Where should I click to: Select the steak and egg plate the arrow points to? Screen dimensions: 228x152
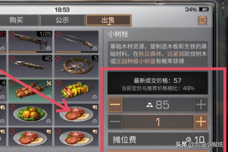[x=76, y=115]
